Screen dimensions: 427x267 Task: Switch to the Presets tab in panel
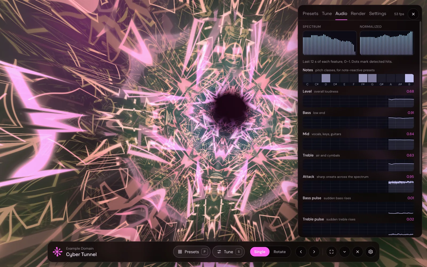click(310, 14)
